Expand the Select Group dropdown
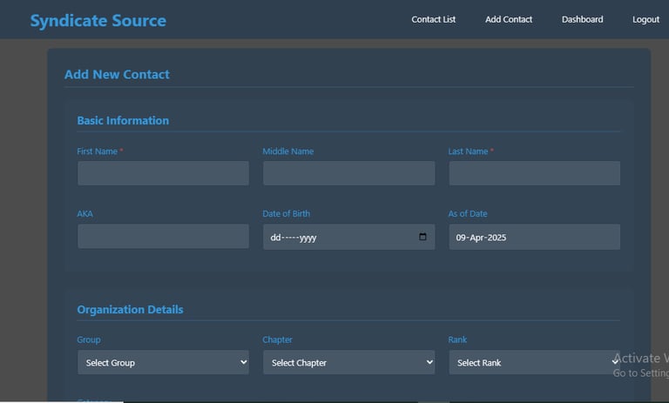This screenshot has width=669, height=403. (163, 362)
